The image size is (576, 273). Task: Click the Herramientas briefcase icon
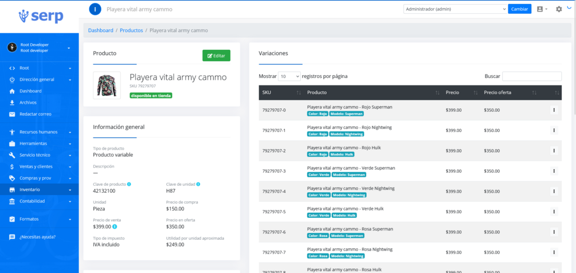12,143
